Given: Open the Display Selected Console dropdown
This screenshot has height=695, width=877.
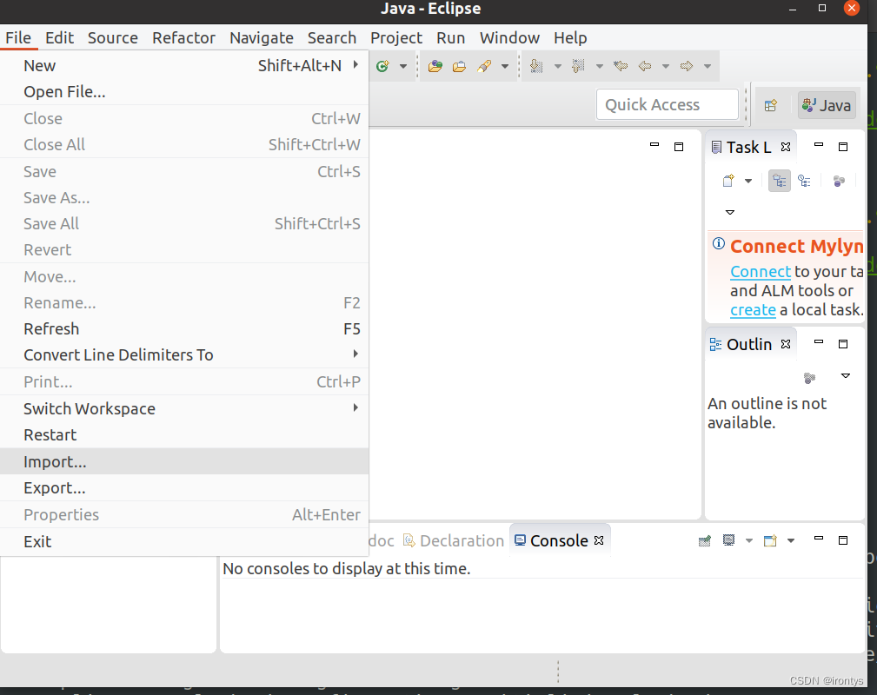Looking at the screenshot, I should point(749,540).
